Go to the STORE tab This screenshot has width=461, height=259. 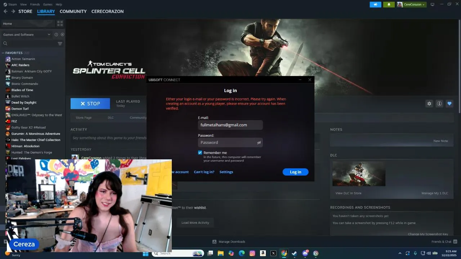coord(25,12)
